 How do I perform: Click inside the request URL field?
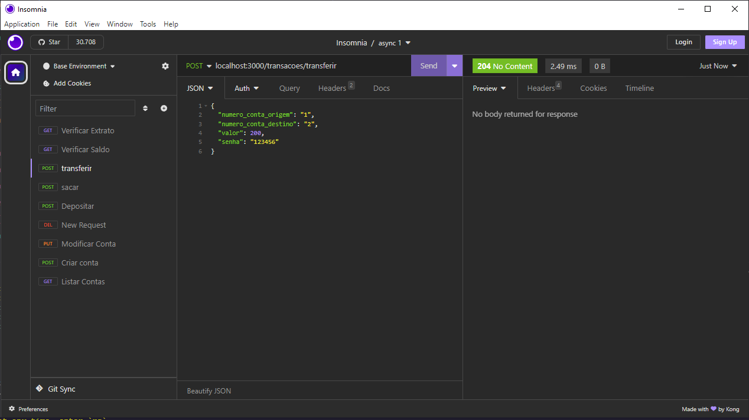pyautogui.click(x=295, y=65)
